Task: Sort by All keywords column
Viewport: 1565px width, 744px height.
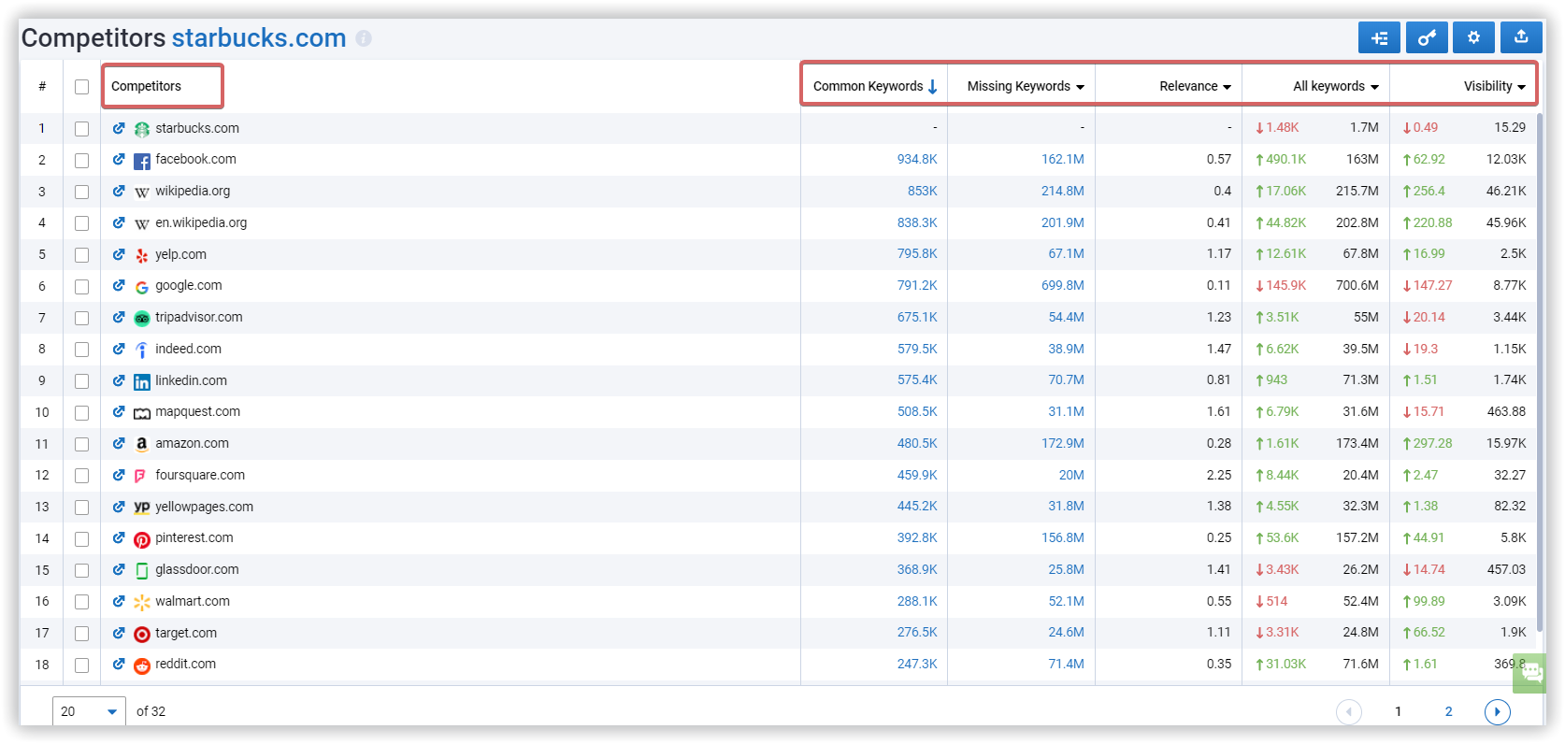Action: point(1336,86)
